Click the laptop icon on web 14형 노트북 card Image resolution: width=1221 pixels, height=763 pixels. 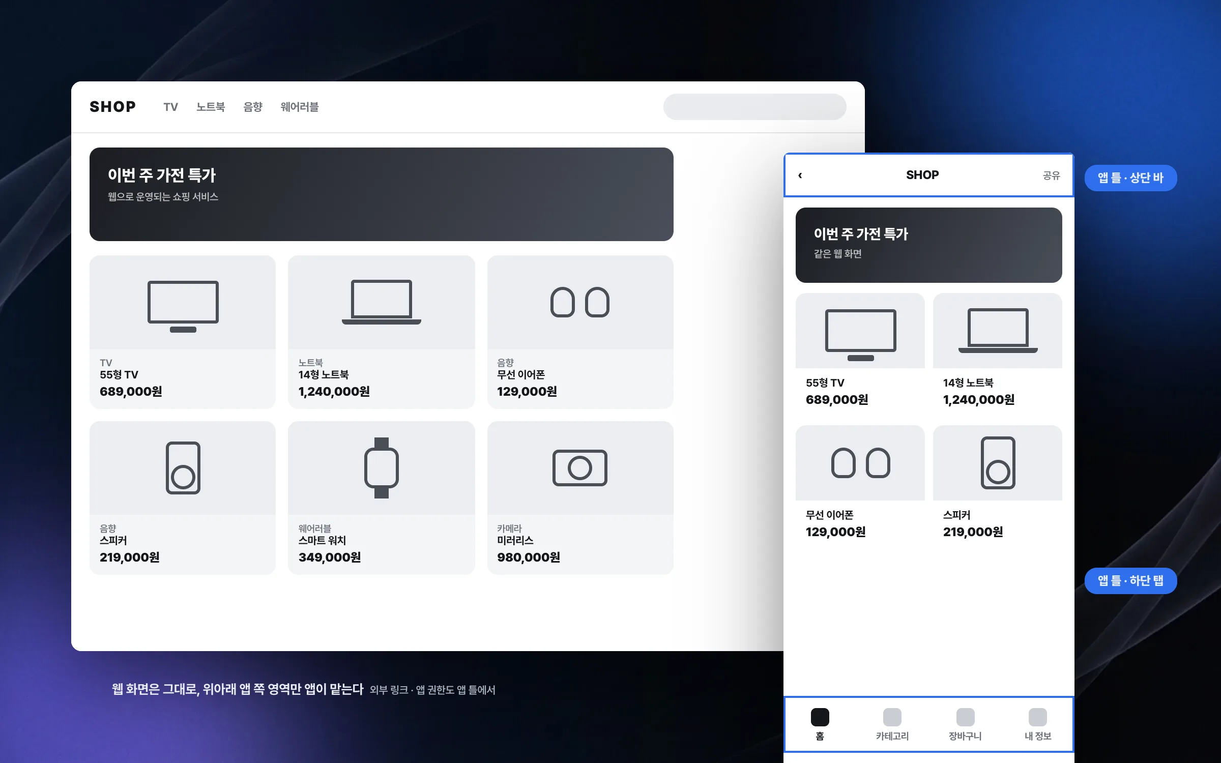(382, 302)
